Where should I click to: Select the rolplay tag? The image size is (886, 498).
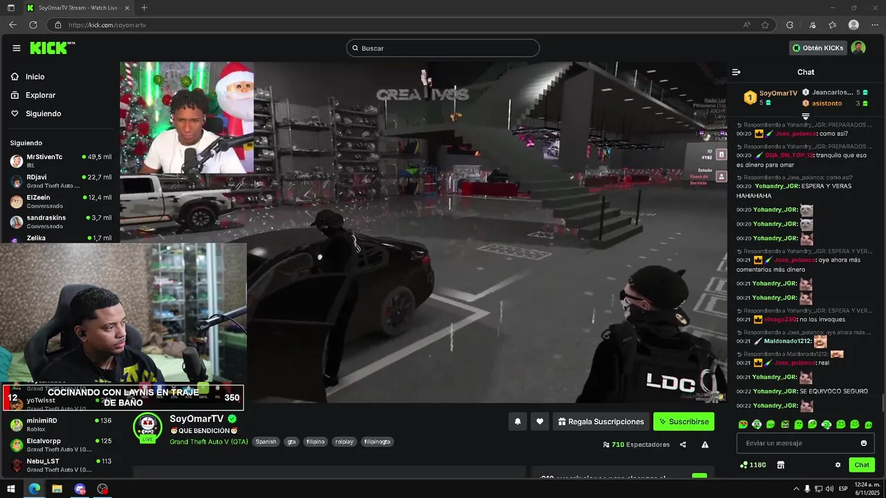(x=344, y=441)
